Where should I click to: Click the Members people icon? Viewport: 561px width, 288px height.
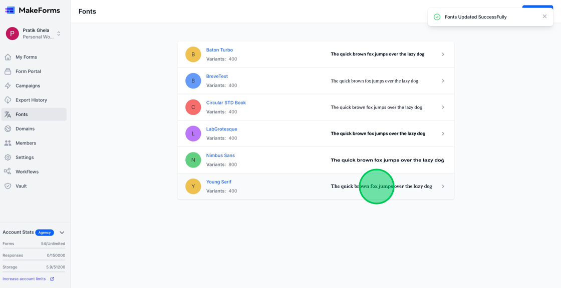pyautogui.click(x=8, y=143)
